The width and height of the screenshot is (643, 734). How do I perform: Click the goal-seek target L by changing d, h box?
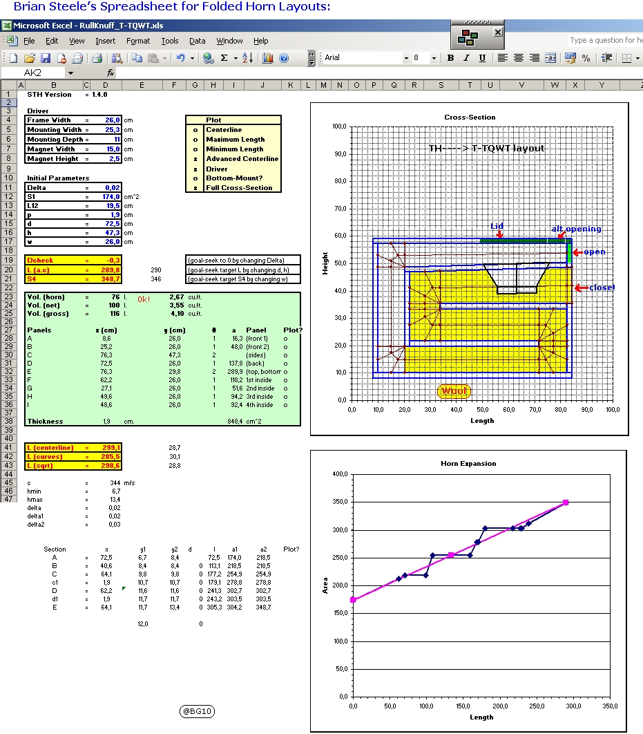click(242, 270)
